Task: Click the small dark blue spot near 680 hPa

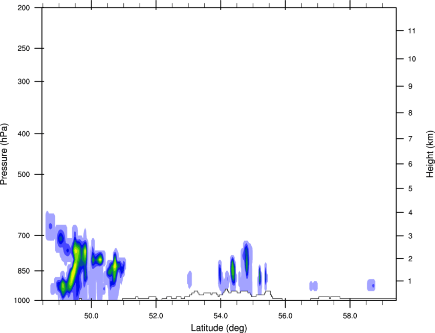Action: pos(51,226)
